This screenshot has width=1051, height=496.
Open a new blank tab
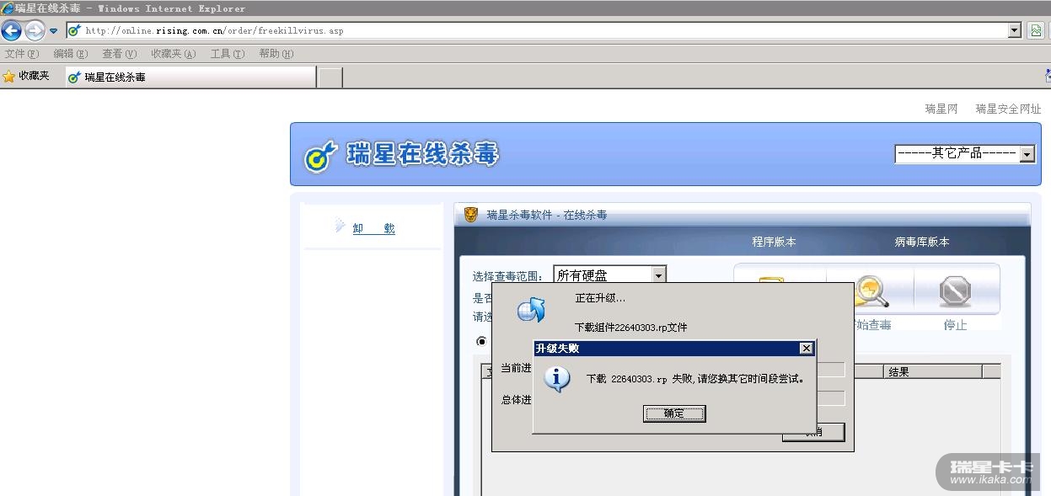(x=330, y=77)
